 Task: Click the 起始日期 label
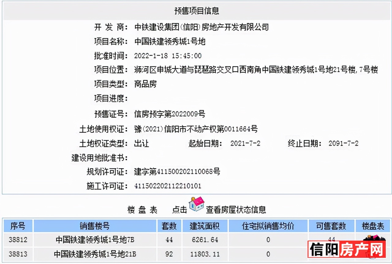(205, 143)
